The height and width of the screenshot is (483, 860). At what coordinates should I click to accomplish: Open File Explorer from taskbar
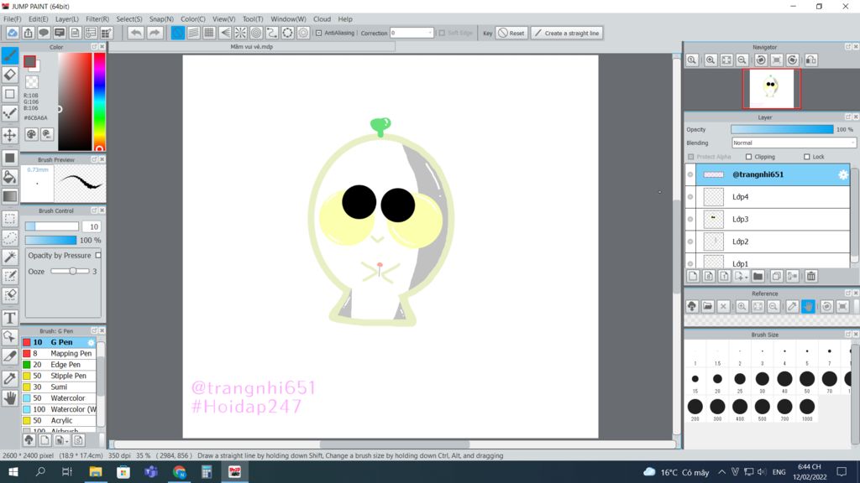point(96,471)
